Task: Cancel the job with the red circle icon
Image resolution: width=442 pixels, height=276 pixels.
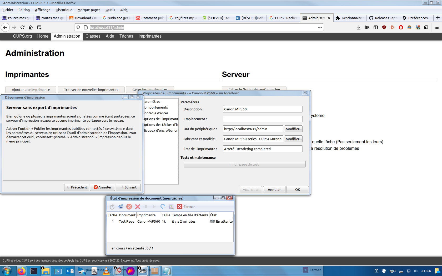Action: (x=129, y=207)
